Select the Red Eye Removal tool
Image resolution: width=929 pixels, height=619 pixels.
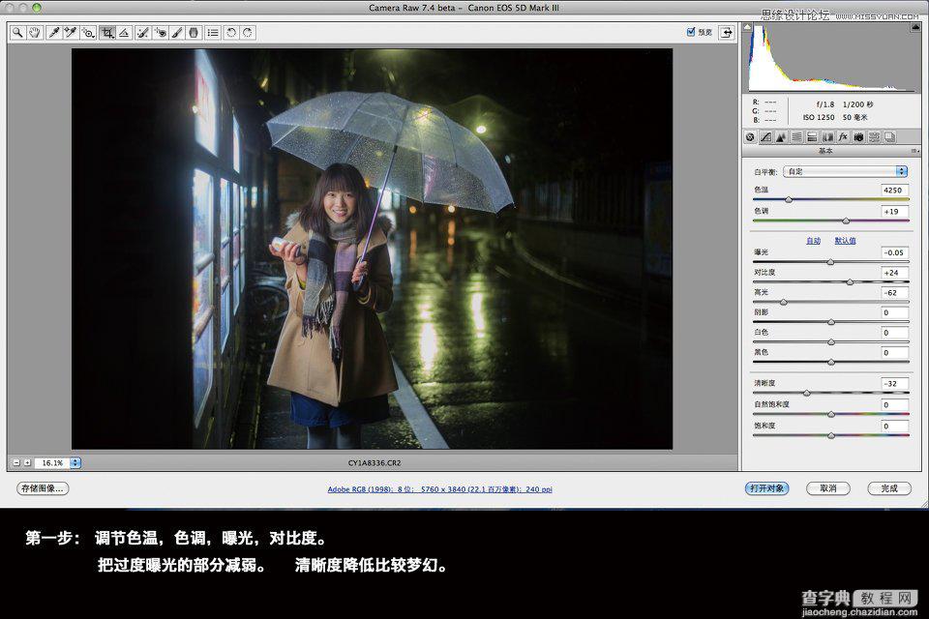click(160, 33)
